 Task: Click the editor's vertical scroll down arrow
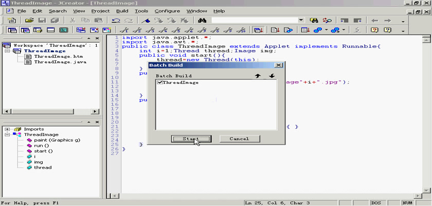tap(426, 191)
